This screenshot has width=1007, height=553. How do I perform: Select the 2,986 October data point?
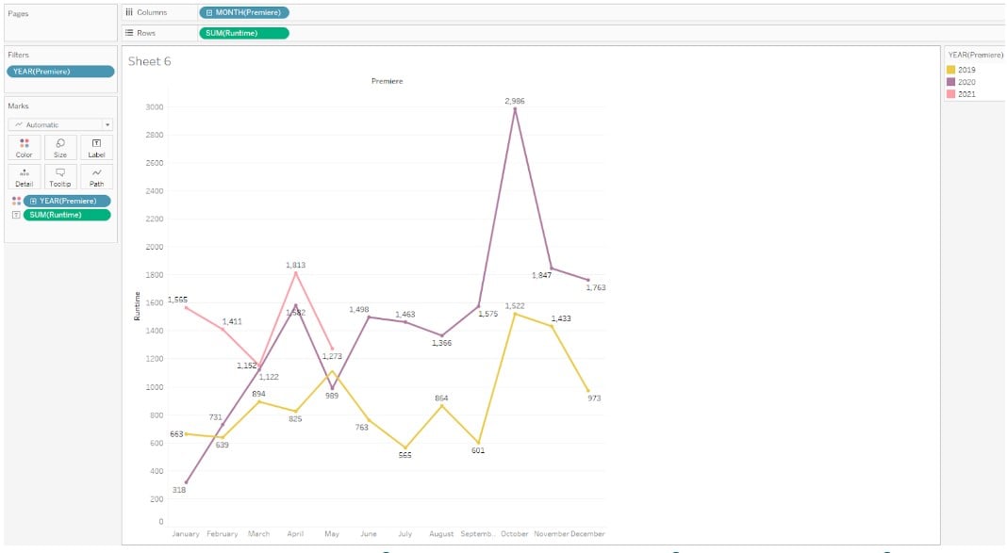(515, 110)
